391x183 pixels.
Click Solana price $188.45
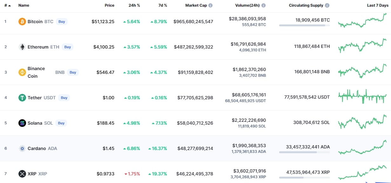pyautogui.click(x=106, y=123)
